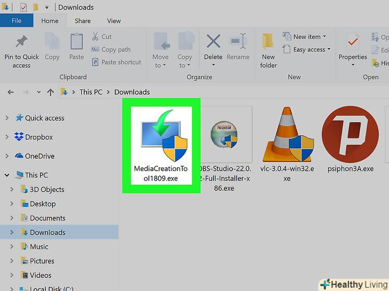Switch to the View ribbon tab
Viewport: 389px width, 291px height.
114,21
